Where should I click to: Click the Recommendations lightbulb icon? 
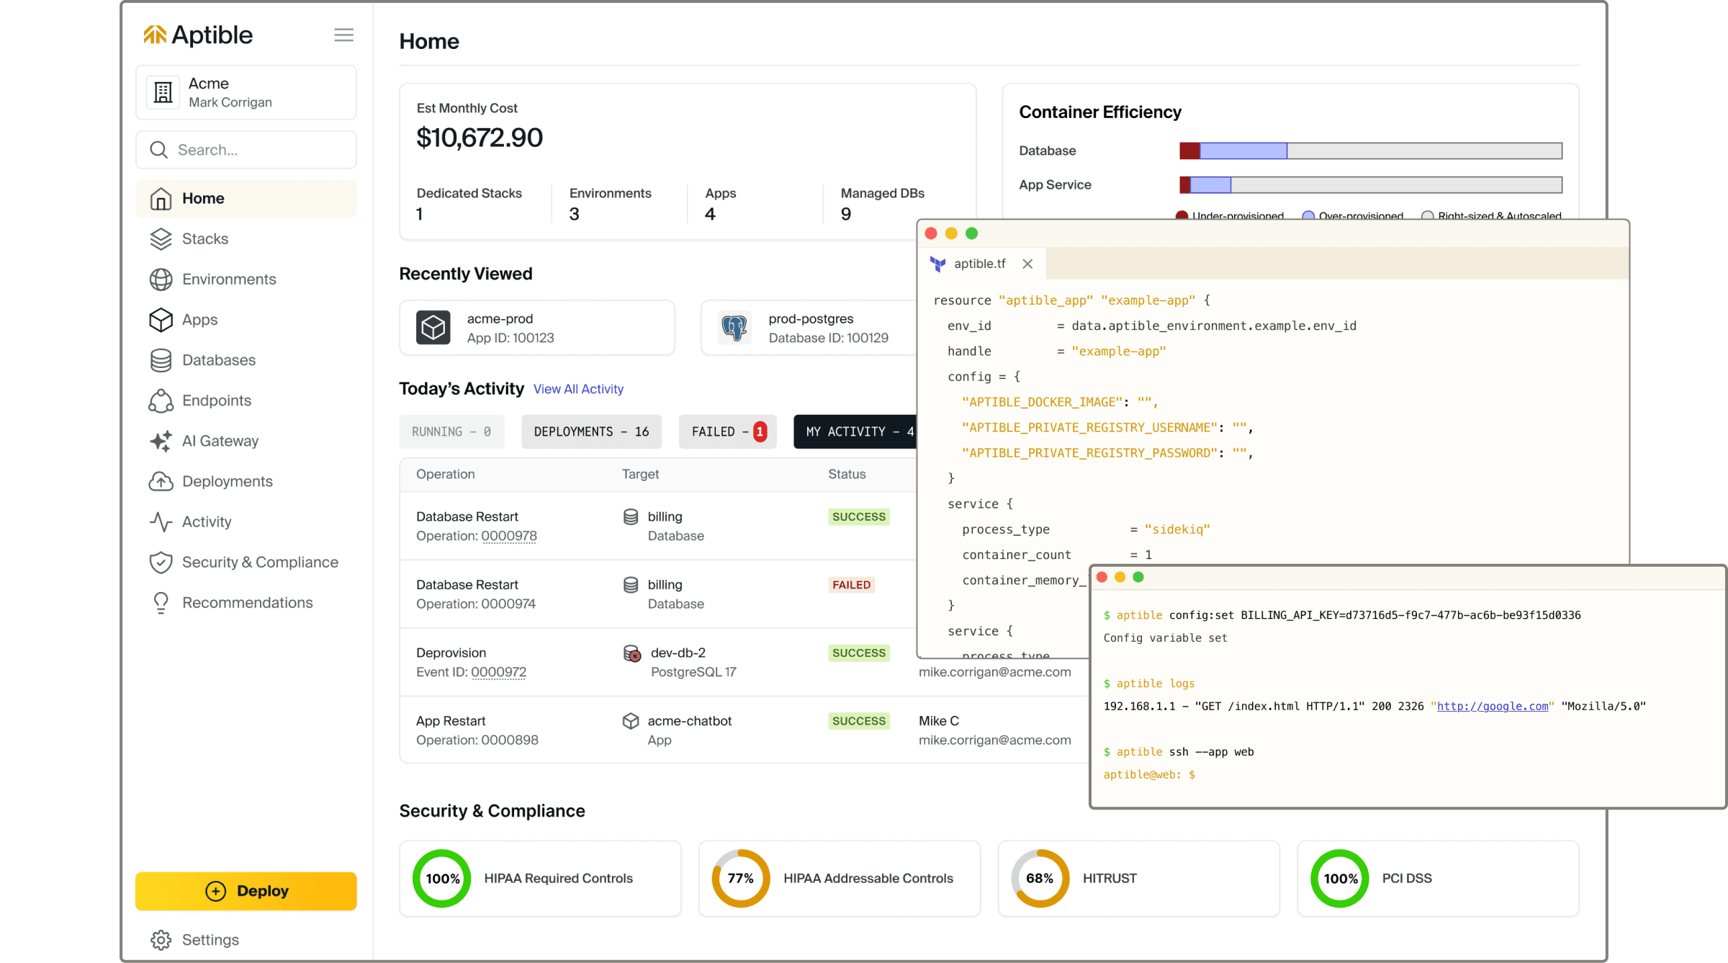point(161,603)
